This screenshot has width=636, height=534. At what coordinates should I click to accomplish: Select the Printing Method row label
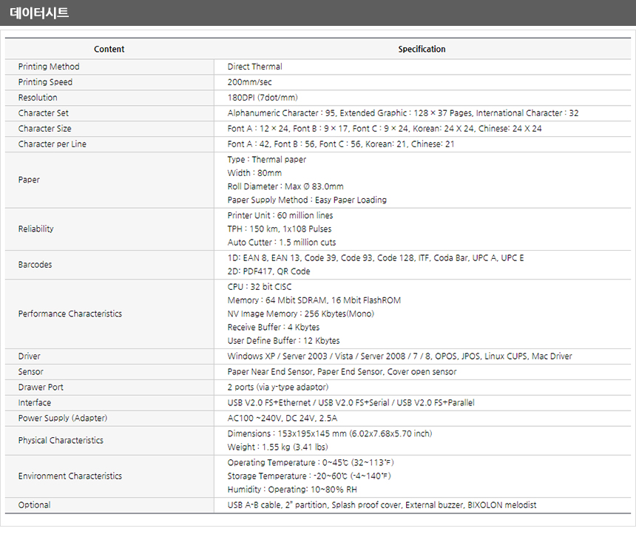point(49,67)
